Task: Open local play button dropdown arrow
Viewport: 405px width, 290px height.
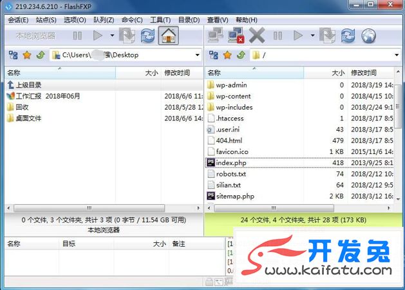Action: tap(112, 35)
